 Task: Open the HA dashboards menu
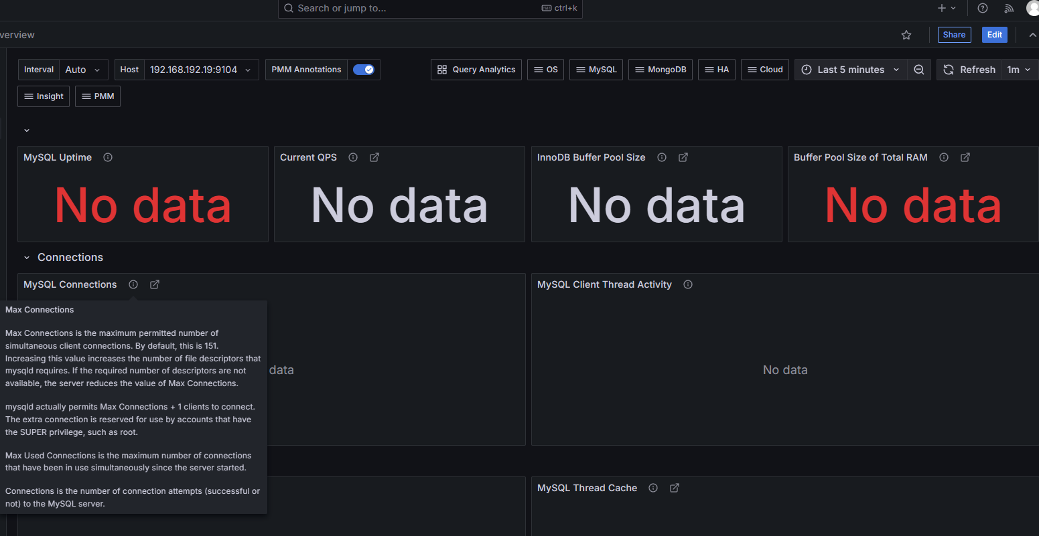[x=717, y=70]
